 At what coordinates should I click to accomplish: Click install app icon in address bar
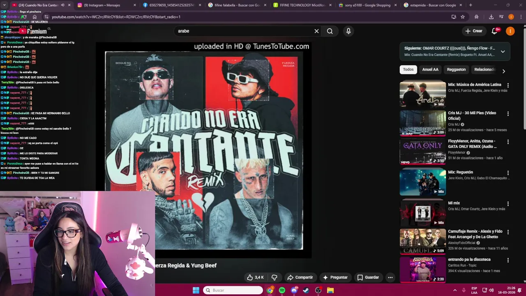point(454,17)
